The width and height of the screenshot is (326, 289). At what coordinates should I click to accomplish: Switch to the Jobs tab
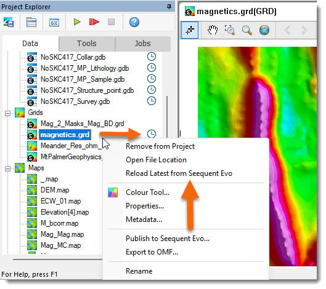coord(142,44)
